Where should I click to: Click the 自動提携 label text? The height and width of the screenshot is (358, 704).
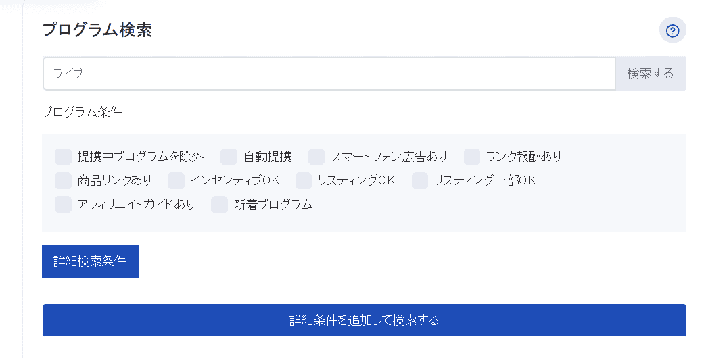268,157
